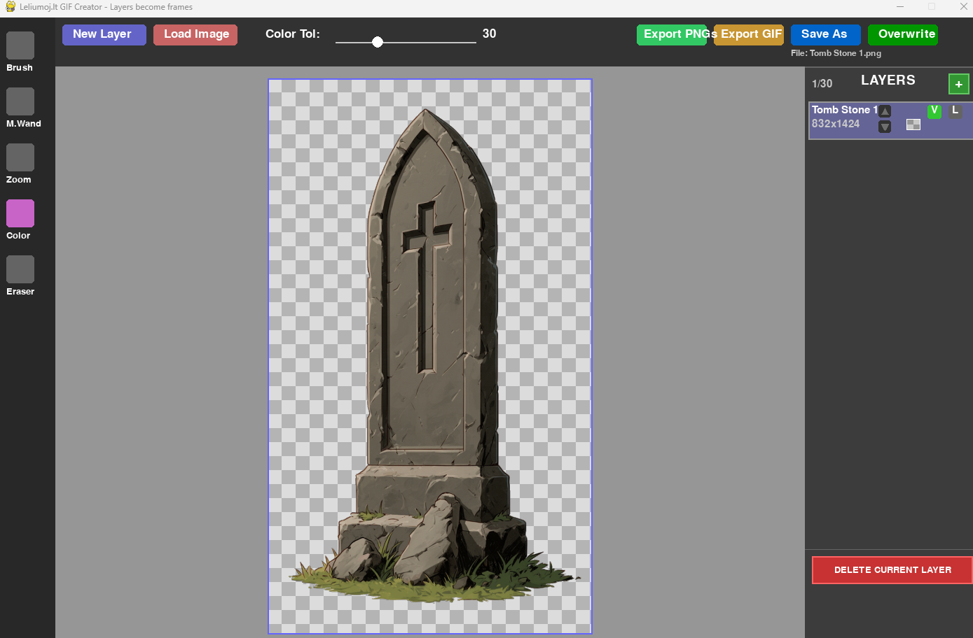Screen dimensions: 973x638
Task: Move Tomb Stone 1 layer up
Action: coord(885,111)
